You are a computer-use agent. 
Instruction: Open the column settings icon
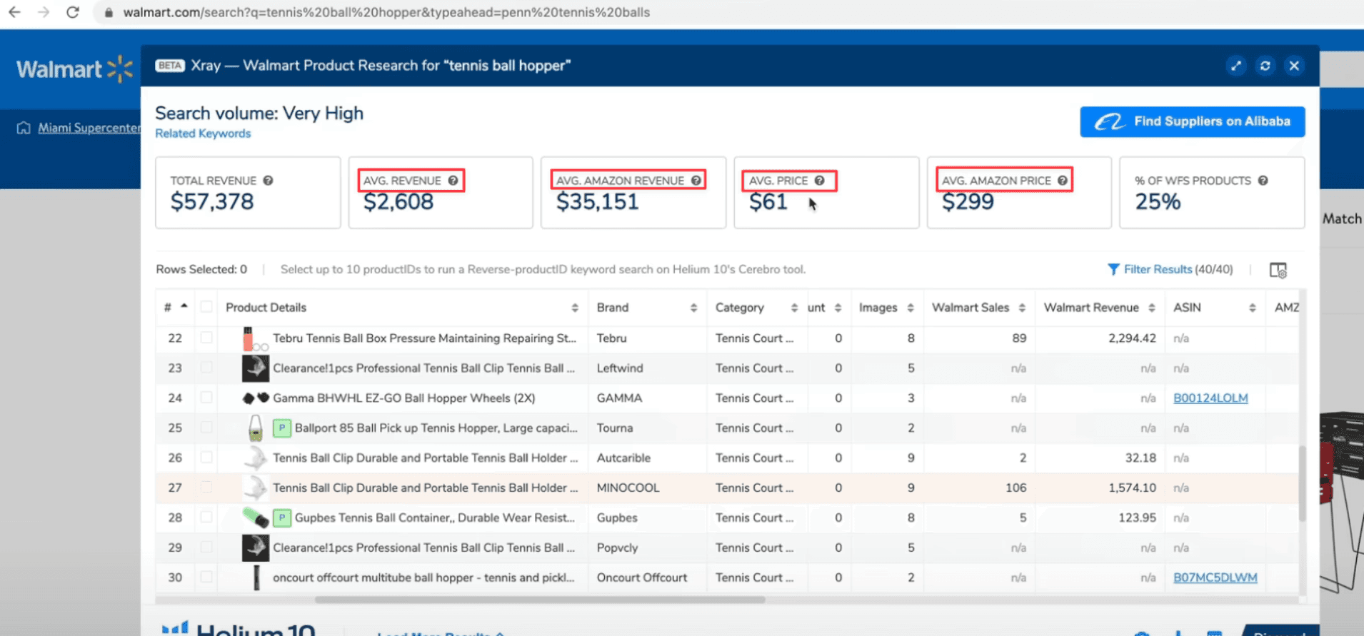click(1278, 270)
